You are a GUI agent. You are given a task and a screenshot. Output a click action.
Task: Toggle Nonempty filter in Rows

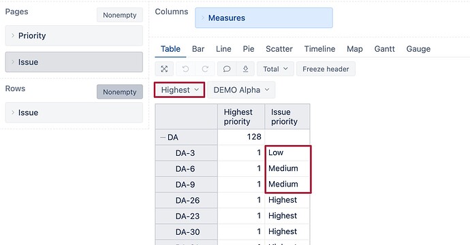pyautogui.click(x=120, y=92)
